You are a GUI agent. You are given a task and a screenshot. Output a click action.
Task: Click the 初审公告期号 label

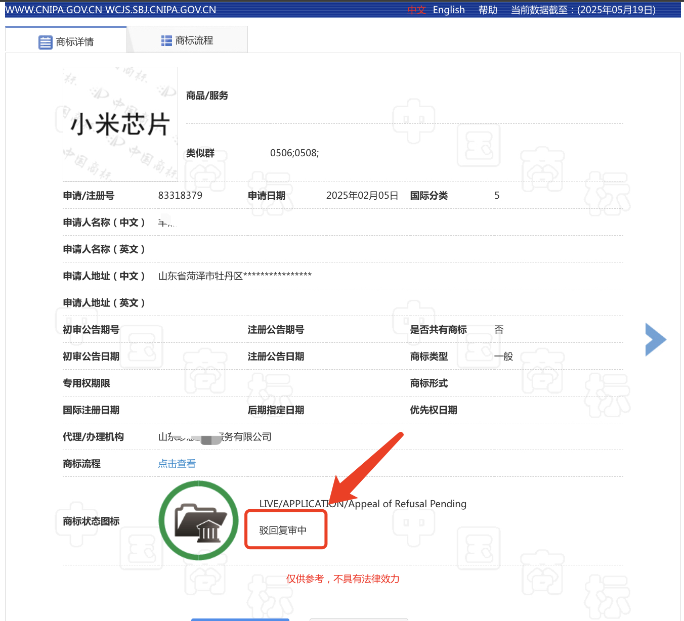pos(91,330)
